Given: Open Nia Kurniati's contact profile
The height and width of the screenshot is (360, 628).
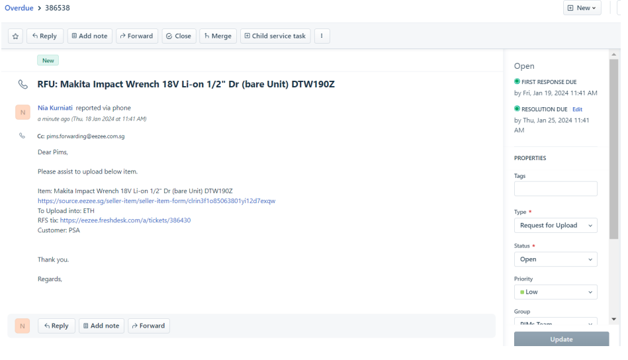Looking at the screenshot, I should tap(56, 108).
